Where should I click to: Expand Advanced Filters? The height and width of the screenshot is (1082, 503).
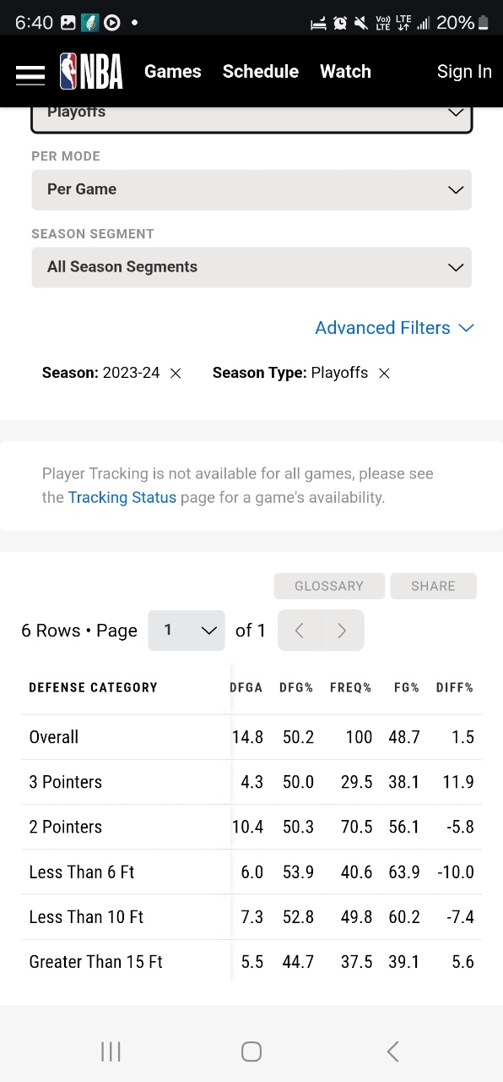pyautogui.click(x=394, y=328)
